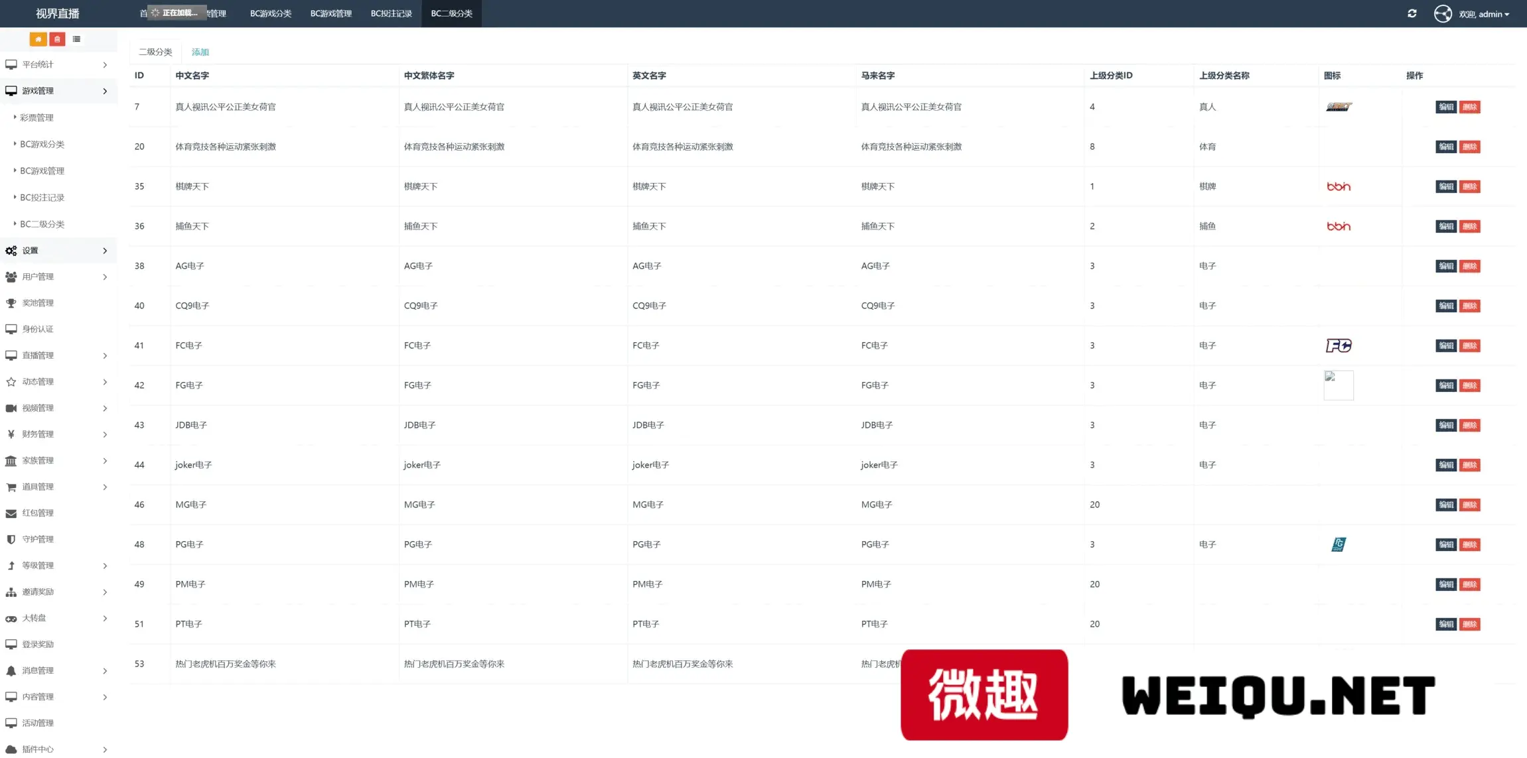Click the gamepad icon for 大转盘
Viewport: 1527px width, 758px height.
11,618
